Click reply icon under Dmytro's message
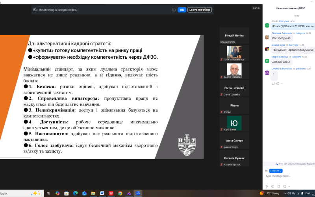This screenshot has height=197, width=315. click(x=273, y=84)
